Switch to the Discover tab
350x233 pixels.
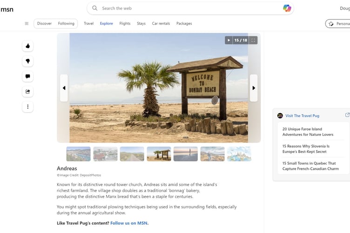44,23
